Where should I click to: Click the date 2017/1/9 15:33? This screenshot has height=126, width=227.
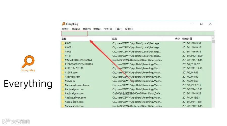[191, 98]
